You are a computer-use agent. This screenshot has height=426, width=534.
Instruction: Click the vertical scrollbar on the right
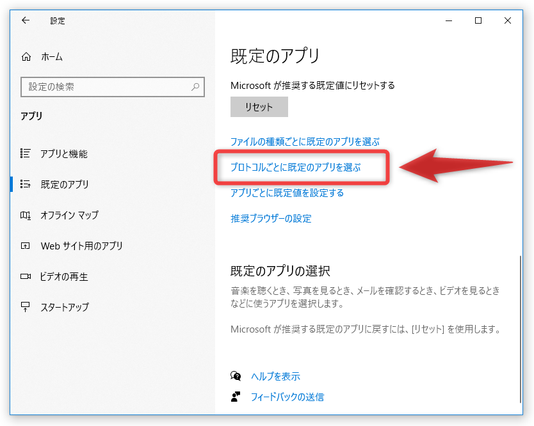point(521,328)
